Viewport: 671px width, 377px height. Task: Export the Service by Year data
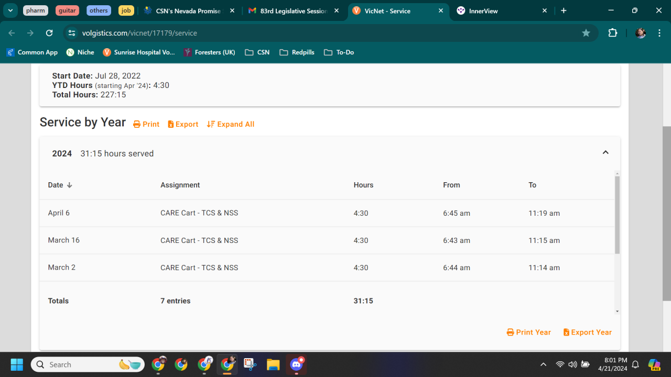183,124
